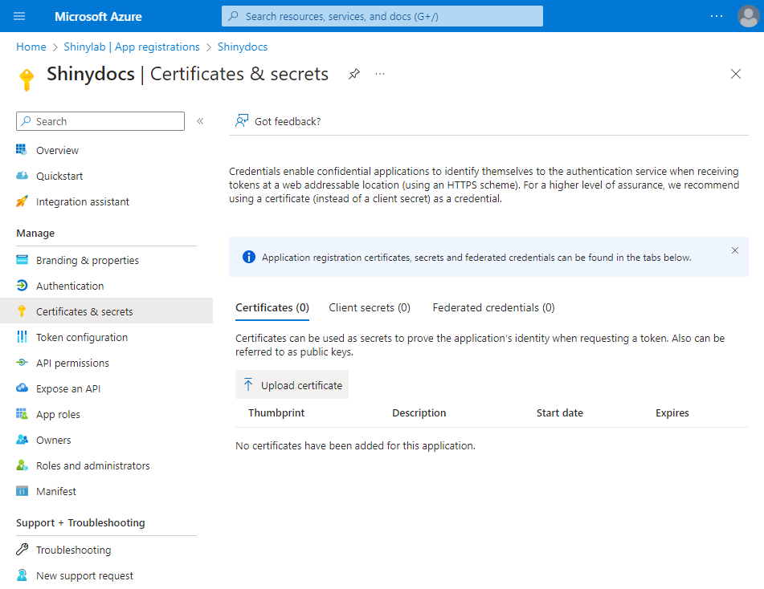
Task: Go to API permissions page
Action: tap(72, 363)
